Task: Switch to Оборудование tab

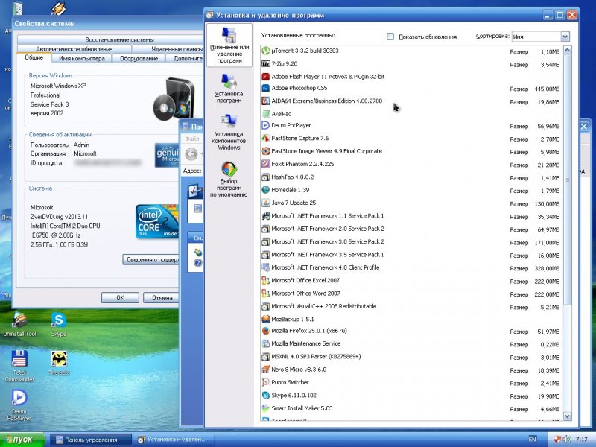Action: (x=139, y=59)
